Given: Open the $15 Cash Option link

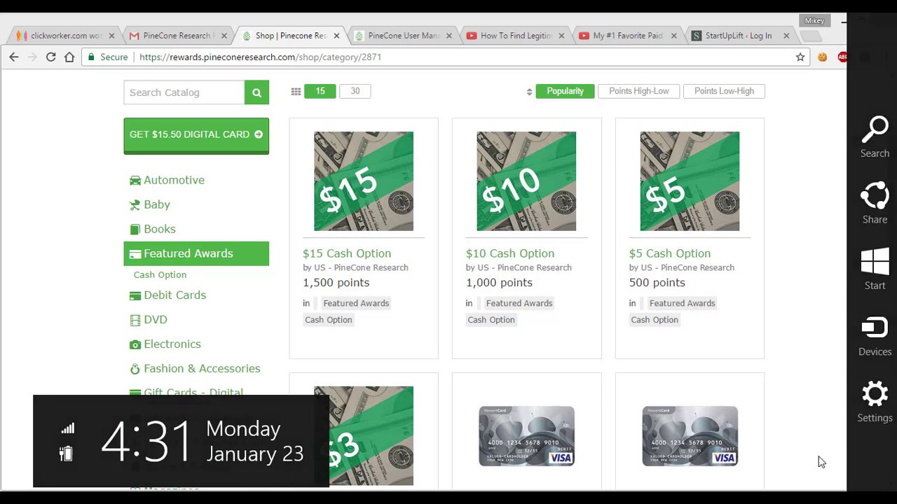Looking at the screenshot, I should [x=347, y=253].
